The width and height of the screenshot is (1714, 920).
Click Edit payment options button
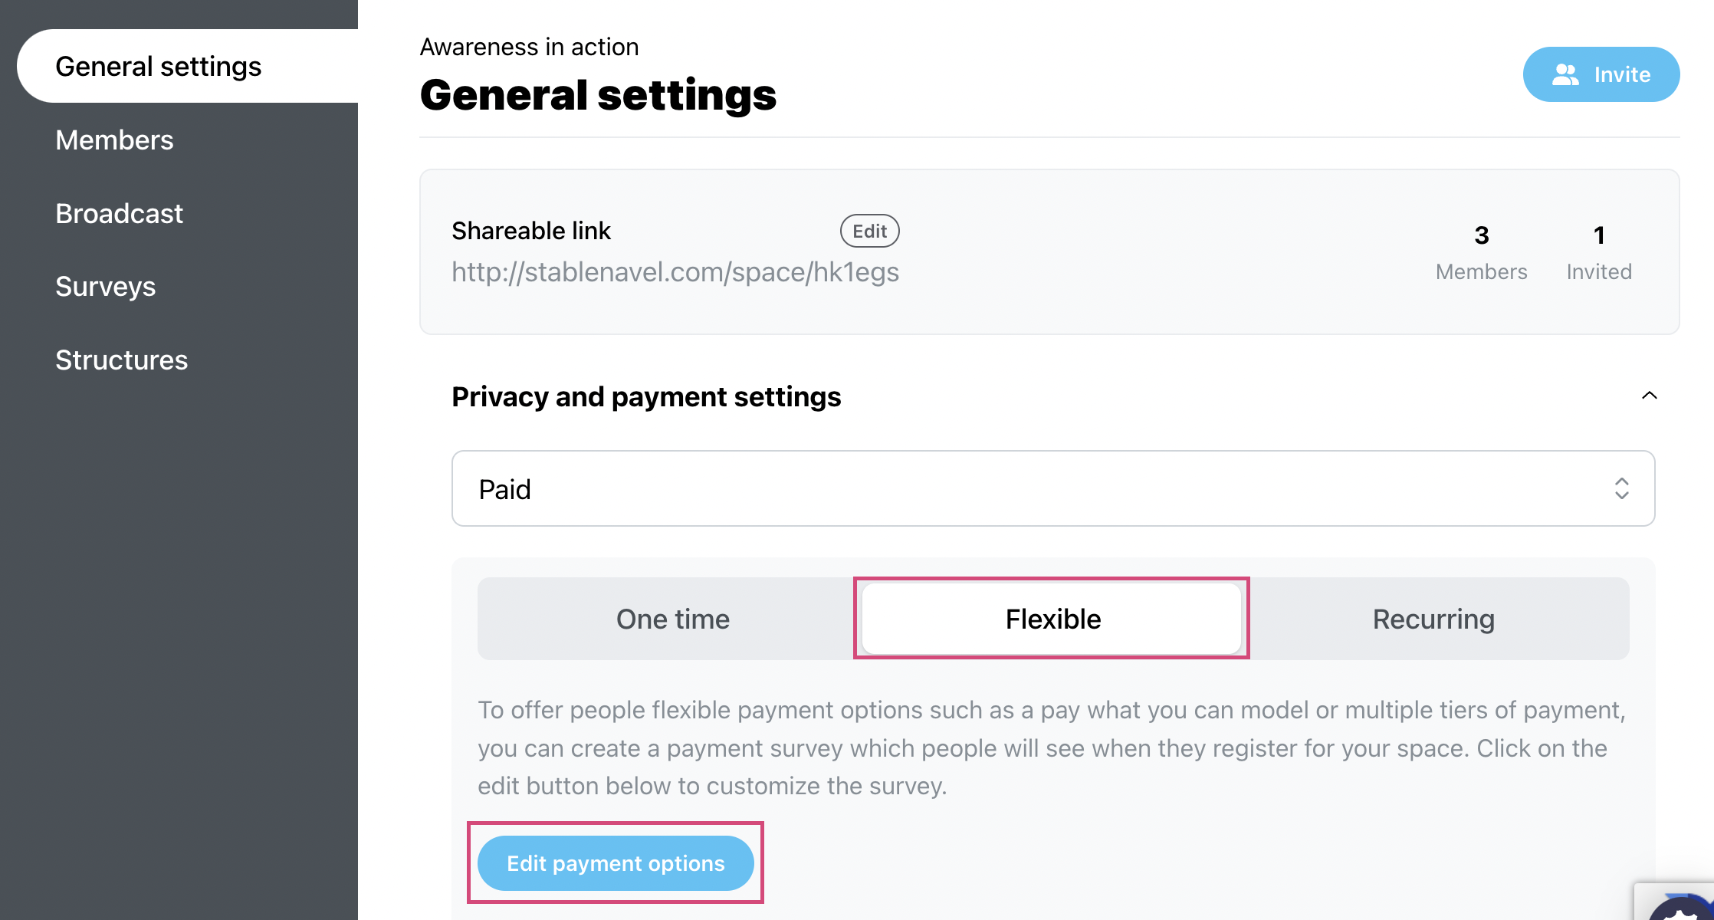pos(616,863)
